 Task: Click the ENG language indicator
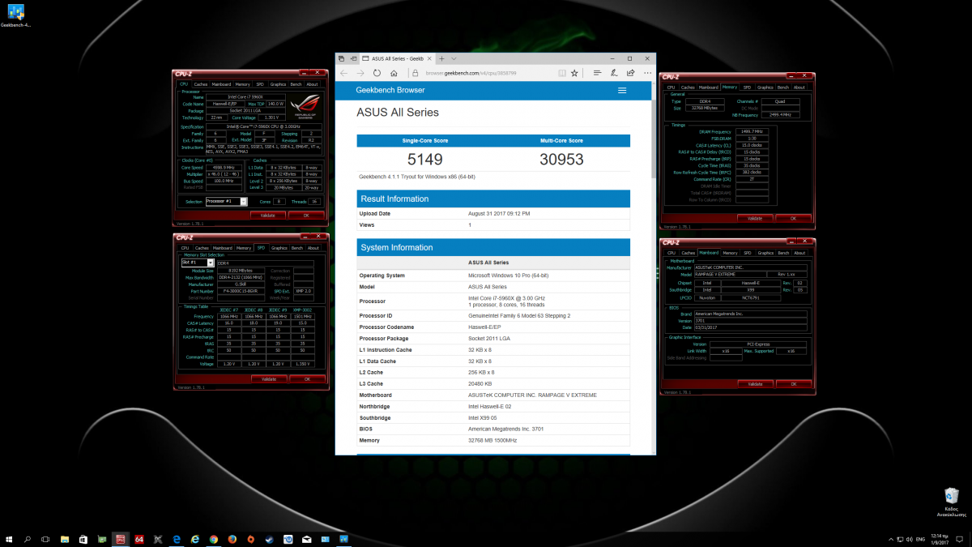921,539
